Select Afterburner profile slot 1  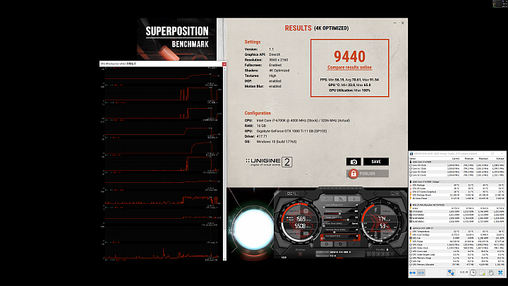pyautogui.click(x=369, y=254)
